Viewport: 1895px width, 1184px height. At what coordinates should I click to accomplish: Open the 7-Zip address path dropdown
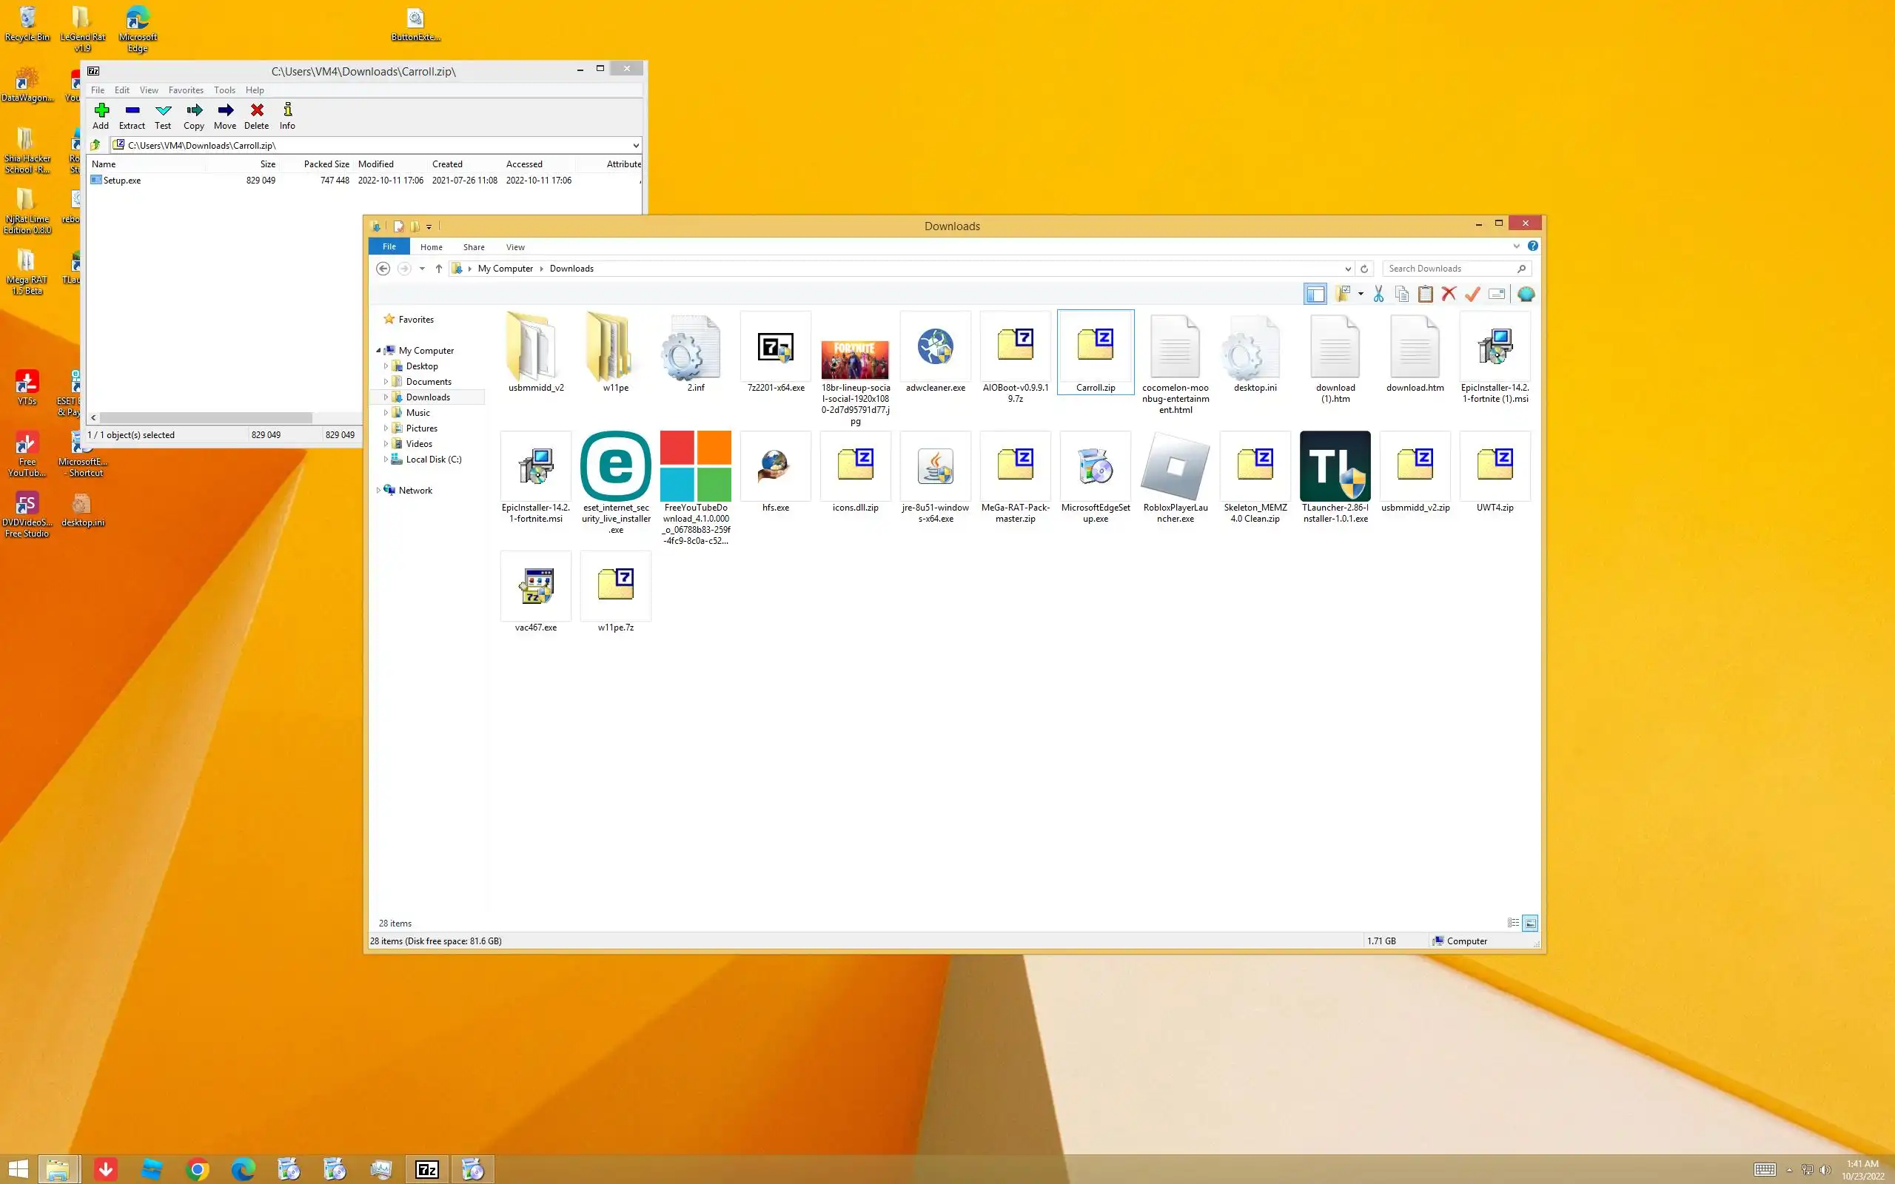coord(635,146)
